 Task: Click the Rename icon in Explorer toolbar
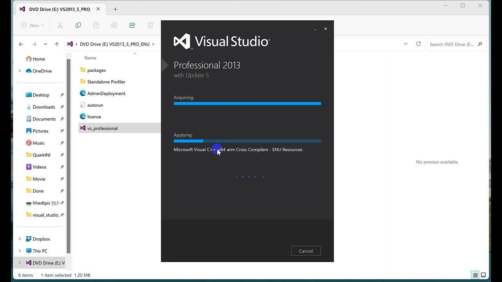[114, 25]
